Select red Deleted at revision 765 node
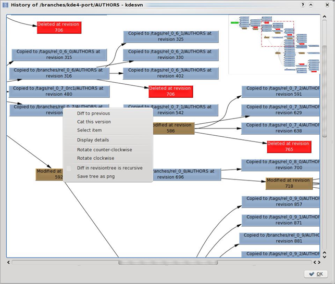This screenshot has width=335, height=284. pos(289,147)
